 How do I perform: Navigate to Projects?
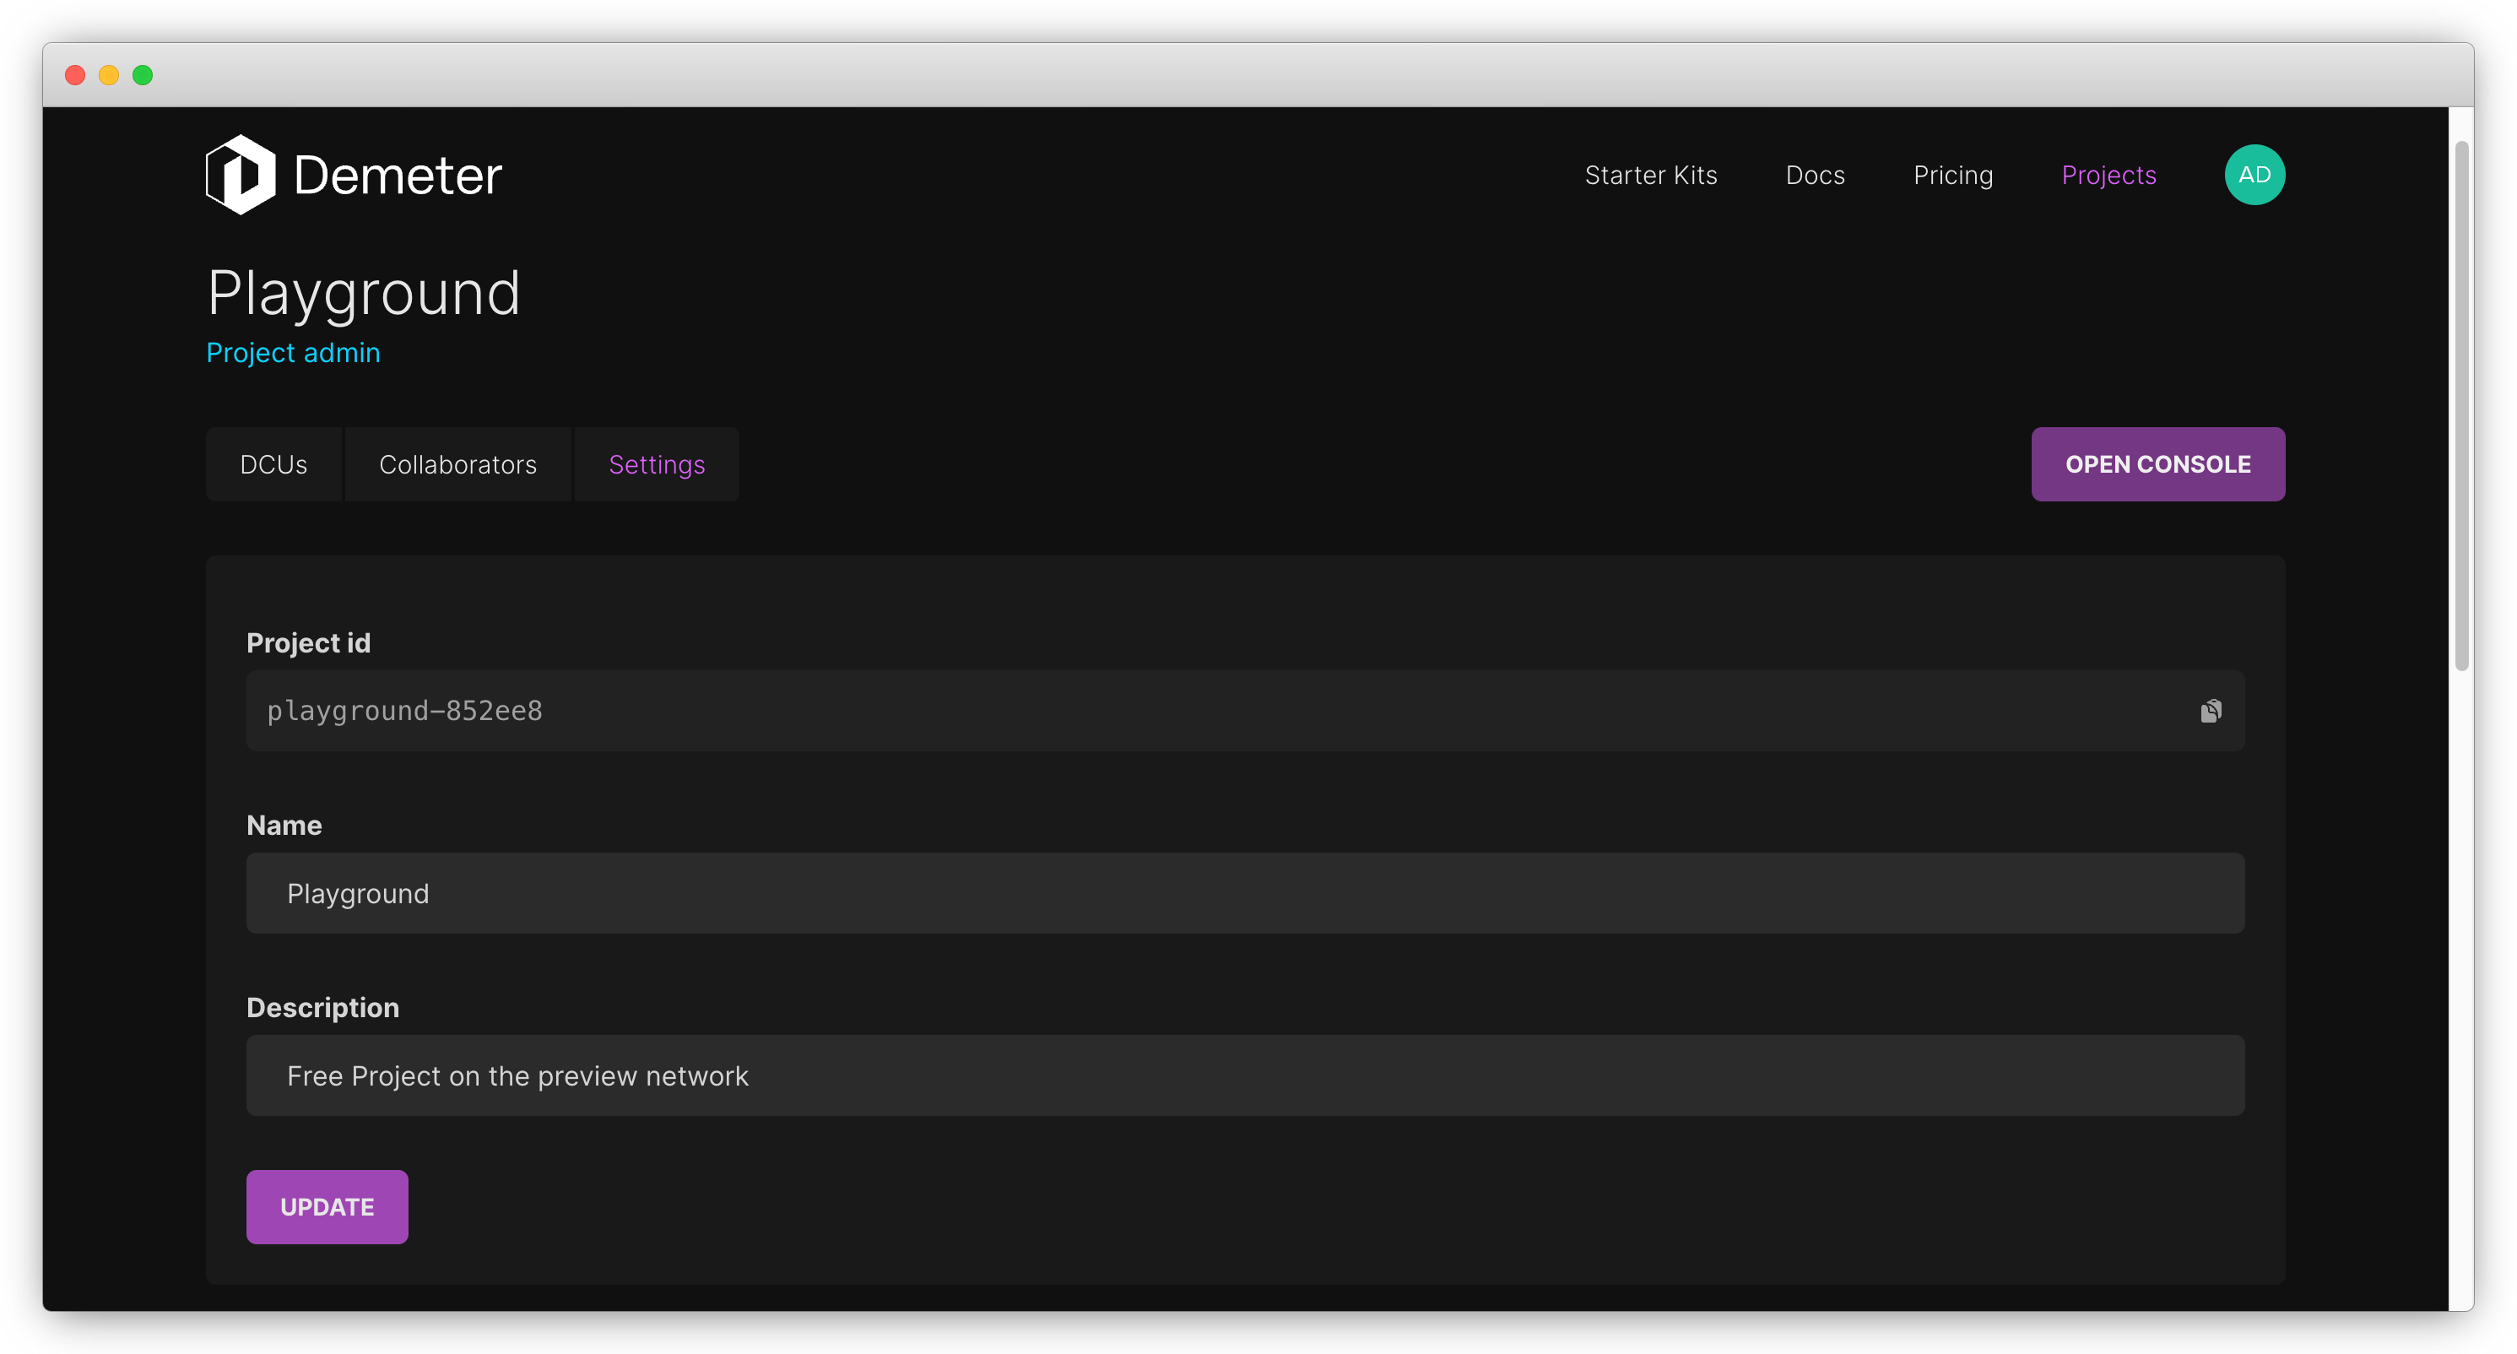(2108, 175)
